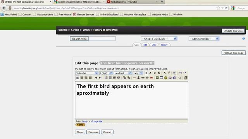Expand the Administration dropdown
The image size is (248, 139).
[x=204, y=39]
